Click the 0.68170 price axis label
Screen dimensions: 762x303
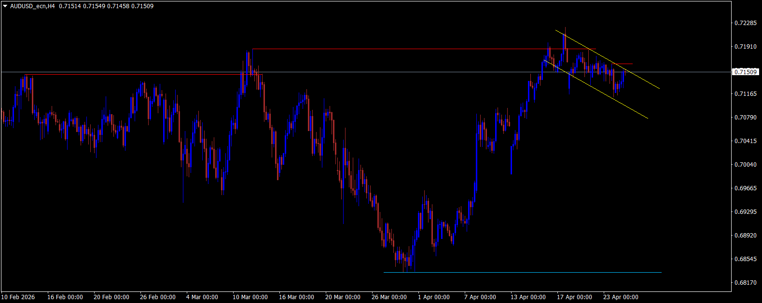click(x=745, y=283)
